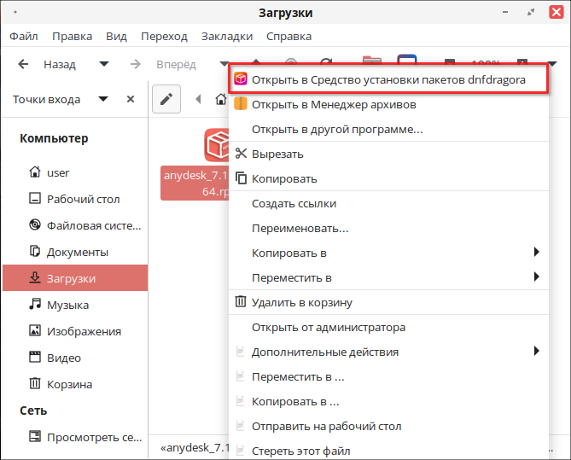Close the Точки входа sidebar panel

click(x=131, y=99)
